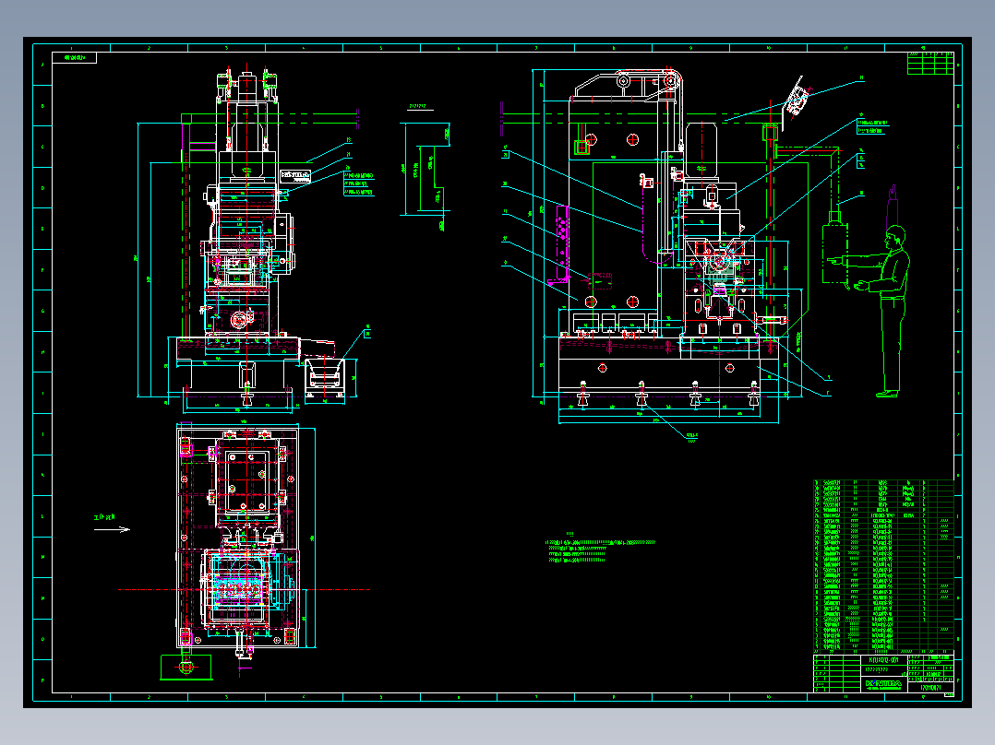Select the green pendant control box

(x=835, y=254)
